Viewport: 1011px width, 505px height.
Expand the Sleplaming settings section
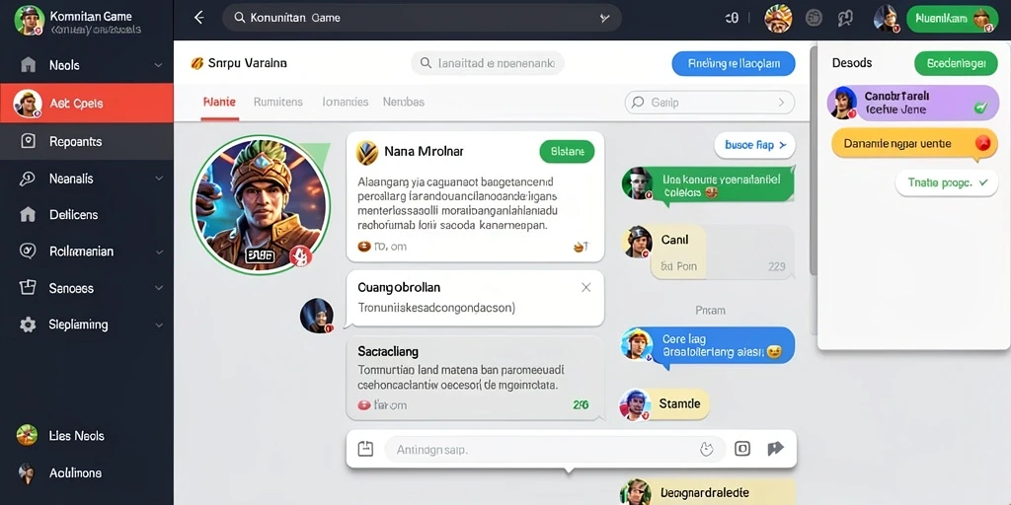(x=159, y=325)
